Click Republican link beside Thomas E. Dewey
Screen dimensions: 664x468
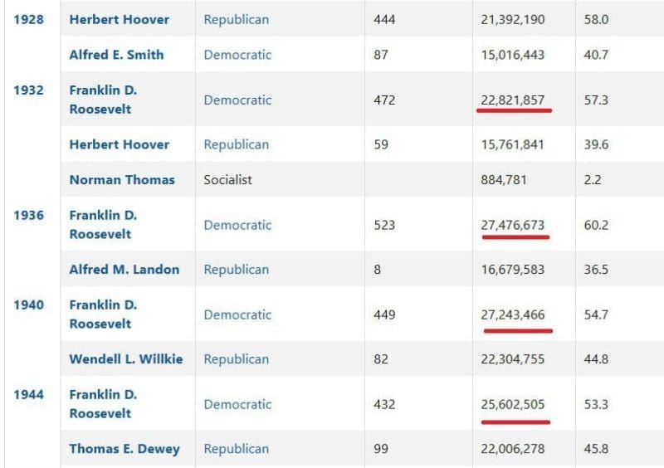click(x=237, y=448)
